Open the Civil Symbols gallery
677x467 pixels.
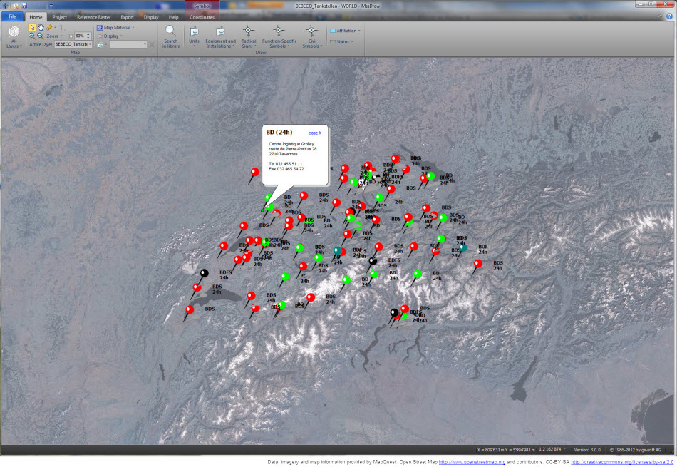311,36
